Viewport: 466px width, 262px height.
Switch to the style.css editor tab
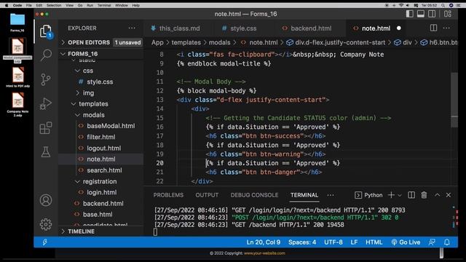coord(240,28)
